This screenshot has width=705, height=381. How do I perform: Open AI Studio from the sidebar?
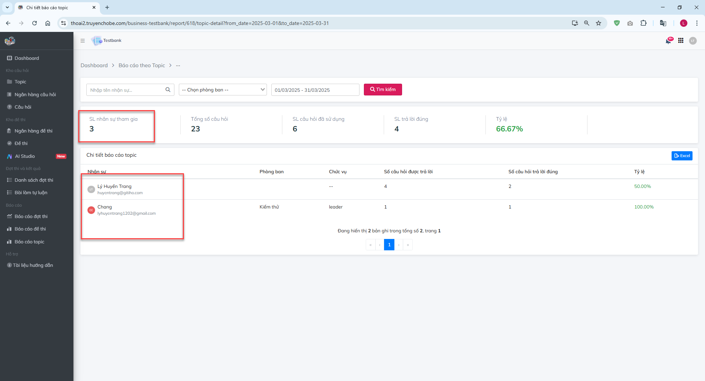pos(25,156)
